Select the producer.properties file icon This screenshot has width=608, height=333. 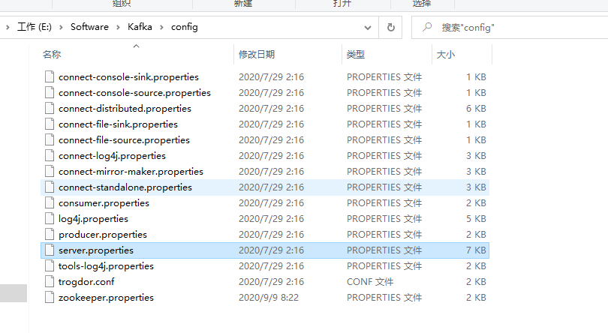click(50, 234)
